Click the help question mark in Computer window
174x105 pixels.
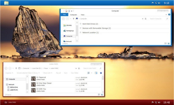(169, 14)
